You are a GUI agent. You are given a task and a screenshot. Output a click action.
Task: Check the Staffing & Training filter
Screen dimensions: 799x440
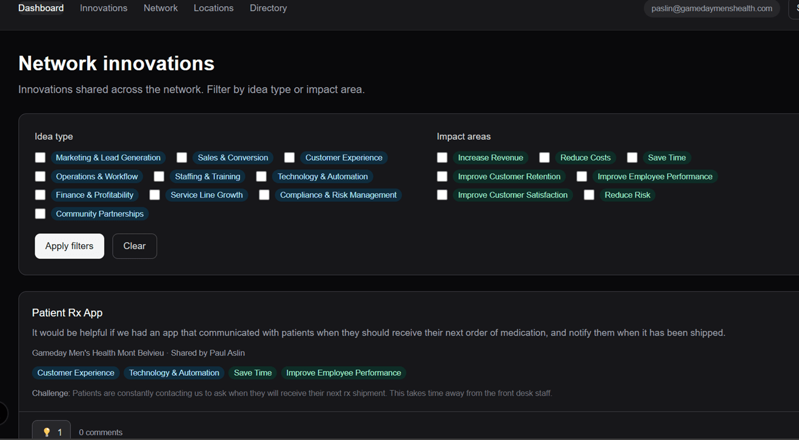159,176
